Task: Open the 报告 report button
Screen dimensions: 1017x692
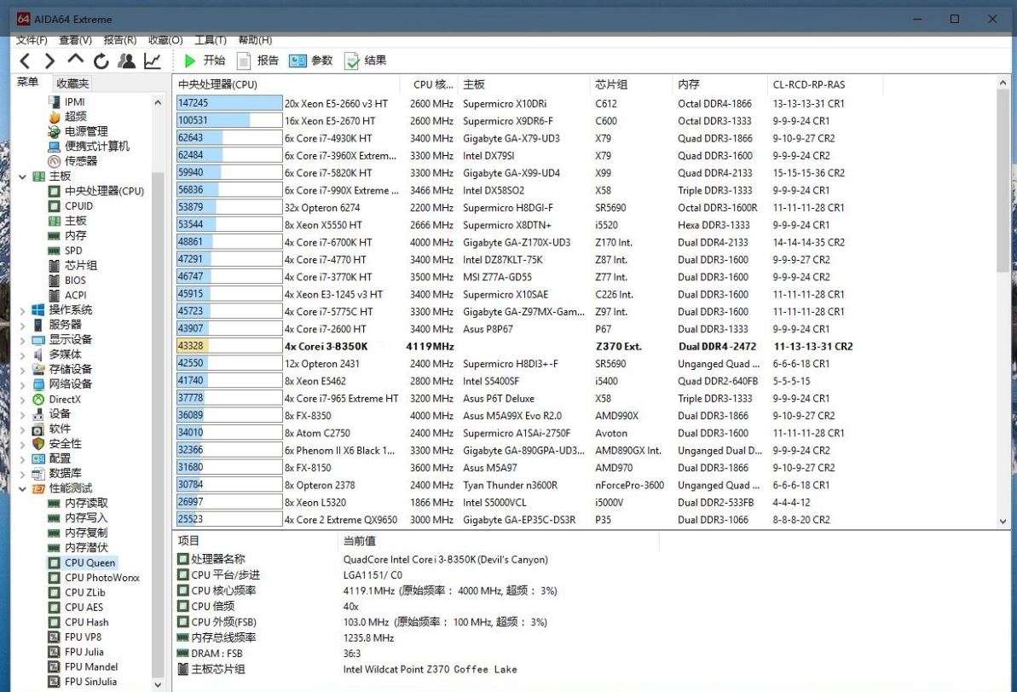Action: click(257, 61)
